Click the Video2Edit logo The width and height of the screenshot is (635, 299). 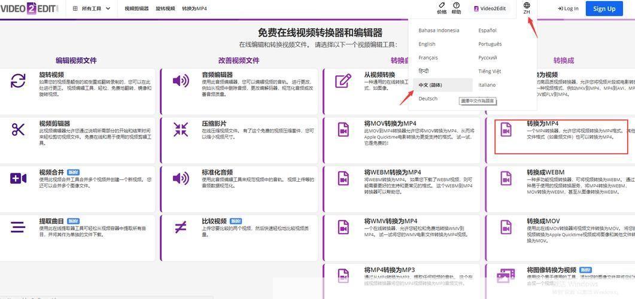pos(29,8)
